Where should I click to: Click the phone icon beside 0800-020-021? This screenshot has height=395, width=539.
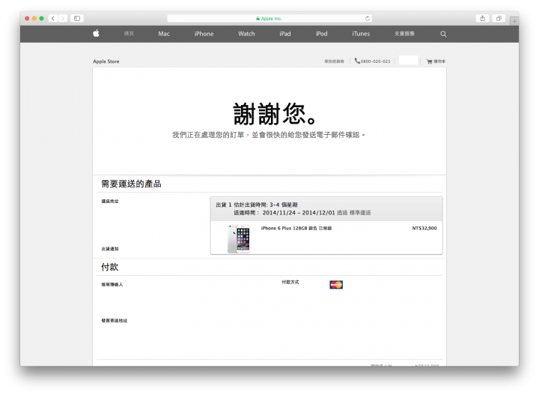pyautogui.click(x=357, y=61)
